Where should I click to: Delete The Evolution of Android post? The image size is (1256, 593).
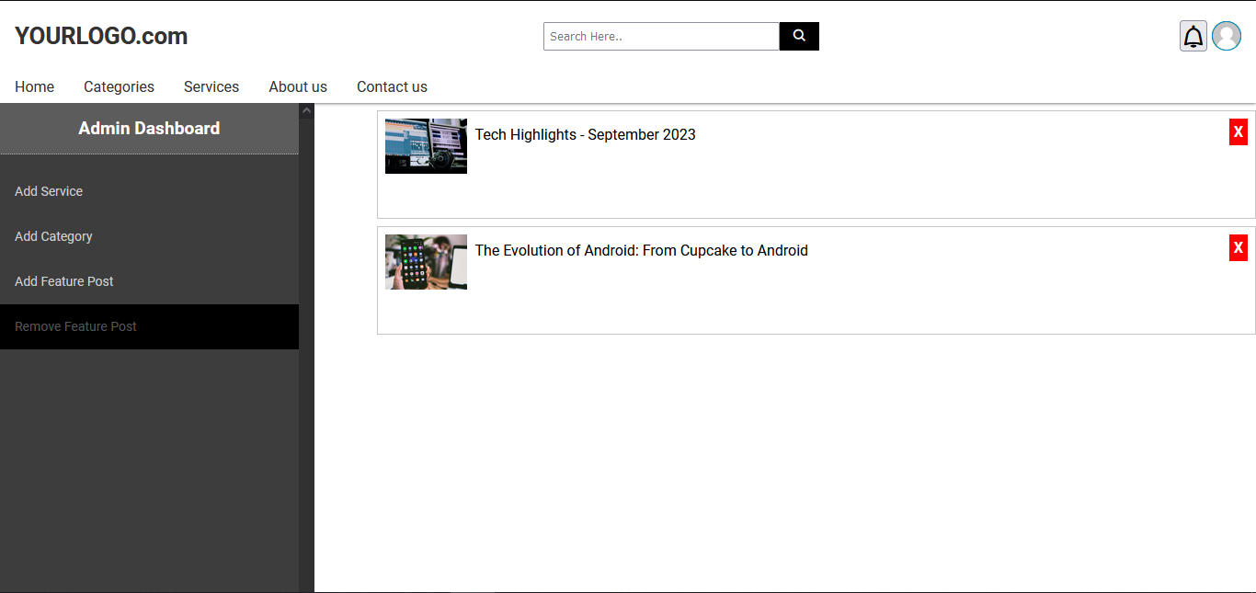pyautogui.click(x=1238, y=248)
